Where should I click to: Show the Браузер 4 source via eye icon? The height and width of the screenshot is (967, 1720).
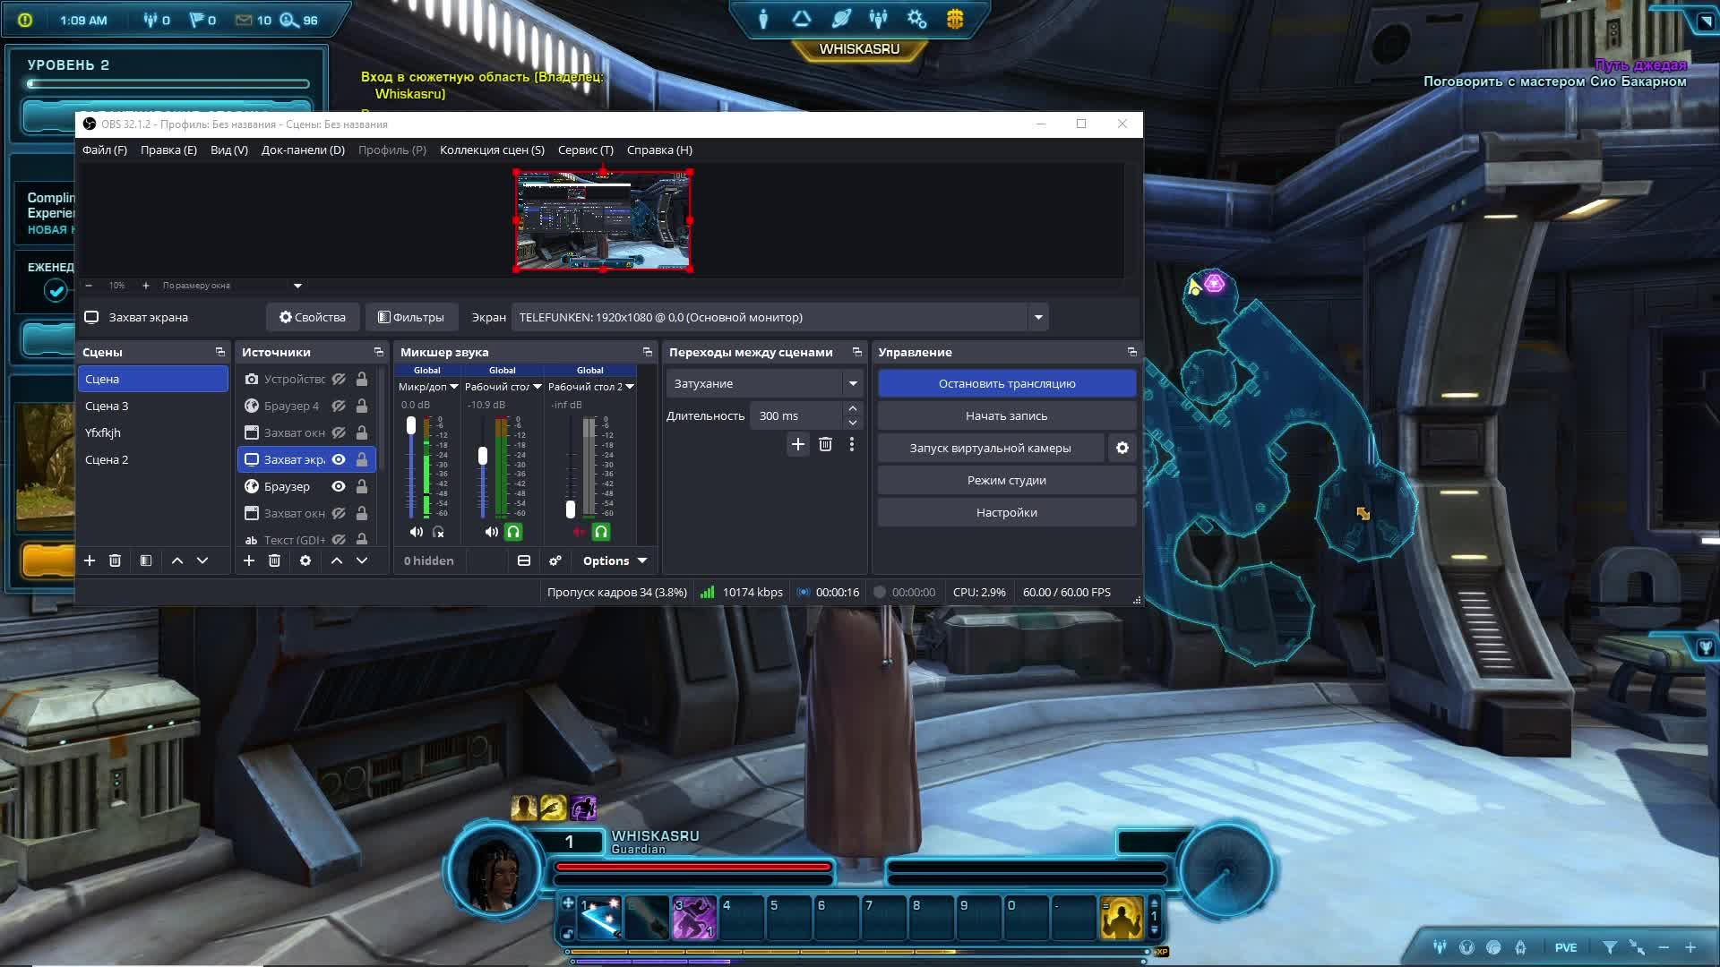[x=339, y=406]
